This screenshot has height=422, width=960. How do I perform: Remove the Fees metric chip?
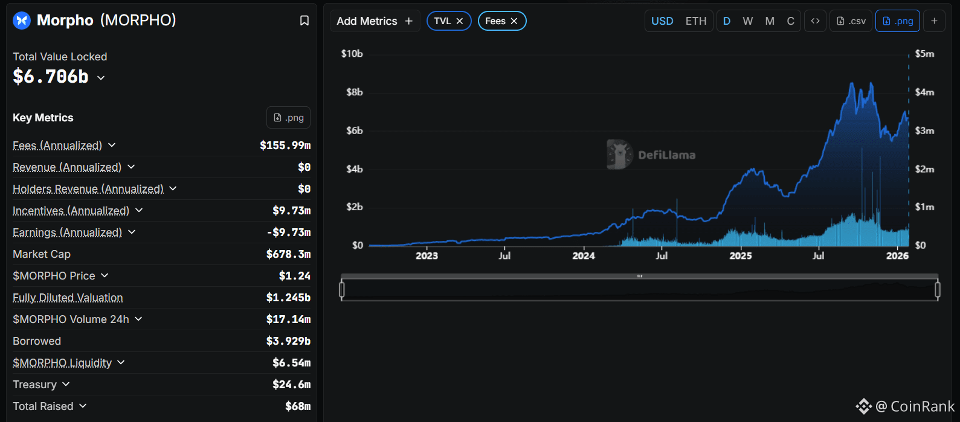tap(514, 21)
